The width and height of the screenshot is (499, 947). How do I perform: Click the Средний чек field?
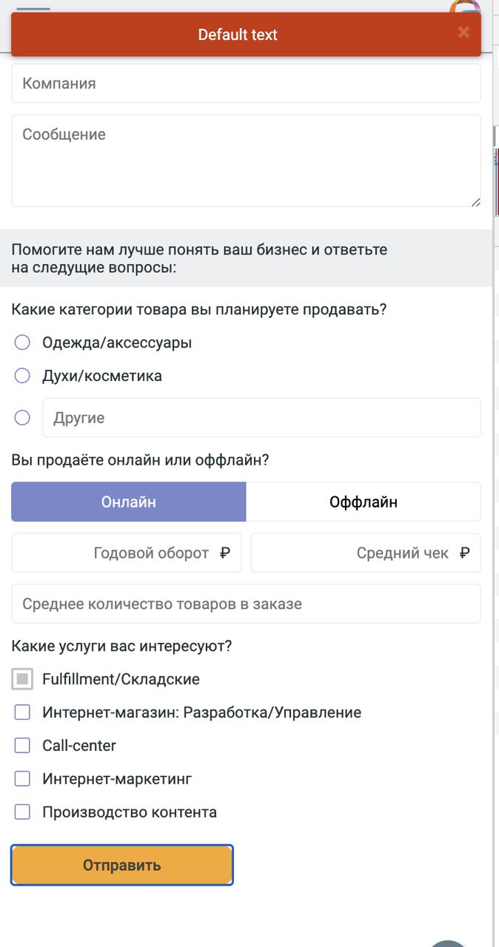[366, 553]
